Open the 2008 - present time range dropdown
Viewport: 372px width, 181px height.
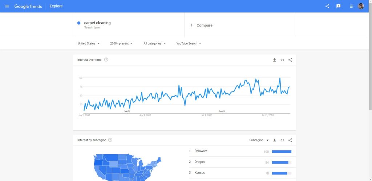click(x=121, y=43)
